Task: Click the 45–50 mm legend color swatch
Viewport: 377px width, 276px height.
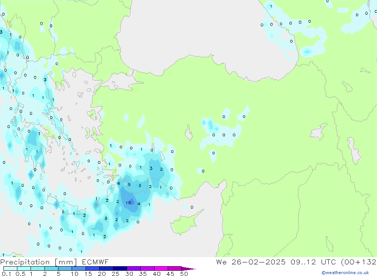Action: tap(175, 268)
